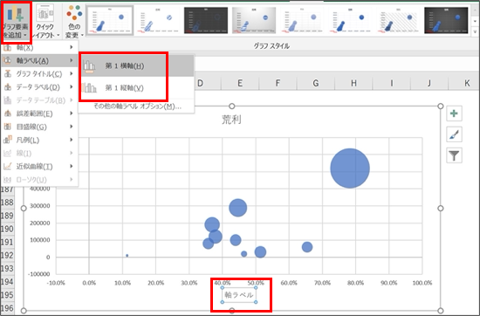Click the 軸(X) menu icon

pyautogui.click(x=8, y=47)
